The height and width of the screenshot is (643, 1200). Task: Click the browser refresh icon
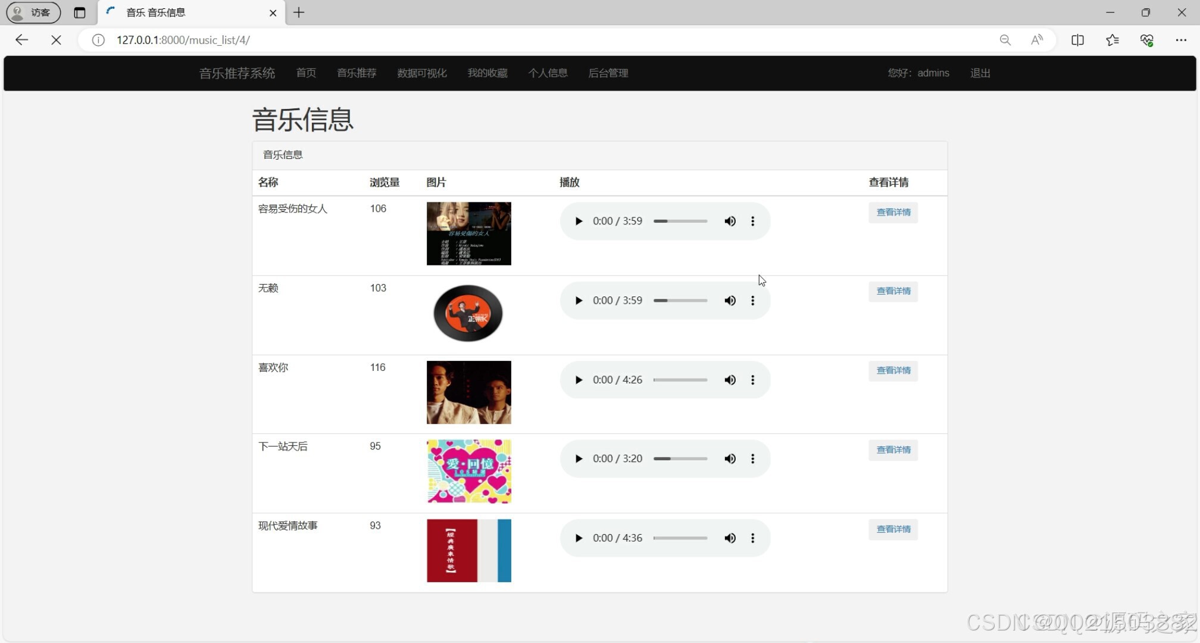pyautogui.click(x=55, y=40)
